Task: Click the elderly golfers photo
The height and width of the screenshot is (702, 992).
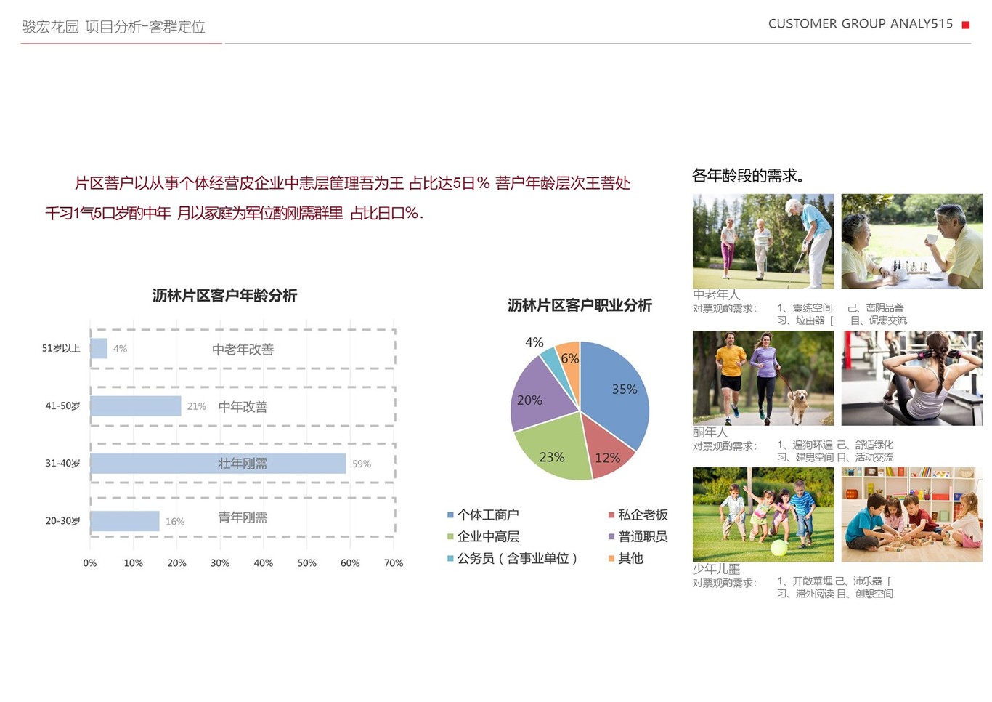Action: click(763, 241)
